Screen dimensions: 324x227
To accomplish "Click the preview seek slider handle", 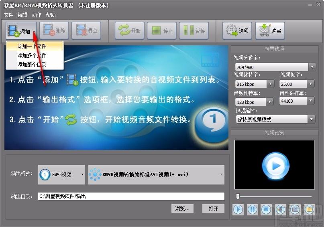I will point(238,196).
